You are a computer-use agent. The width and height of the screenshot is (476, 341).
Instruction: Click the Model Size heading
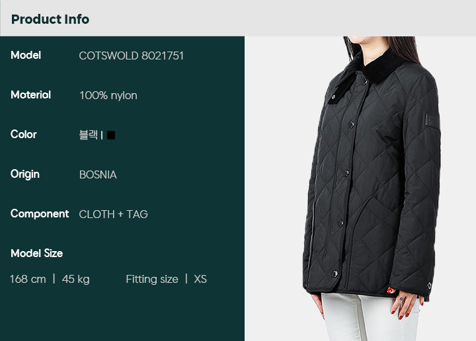pyautogui.click(x=37, y=253)
